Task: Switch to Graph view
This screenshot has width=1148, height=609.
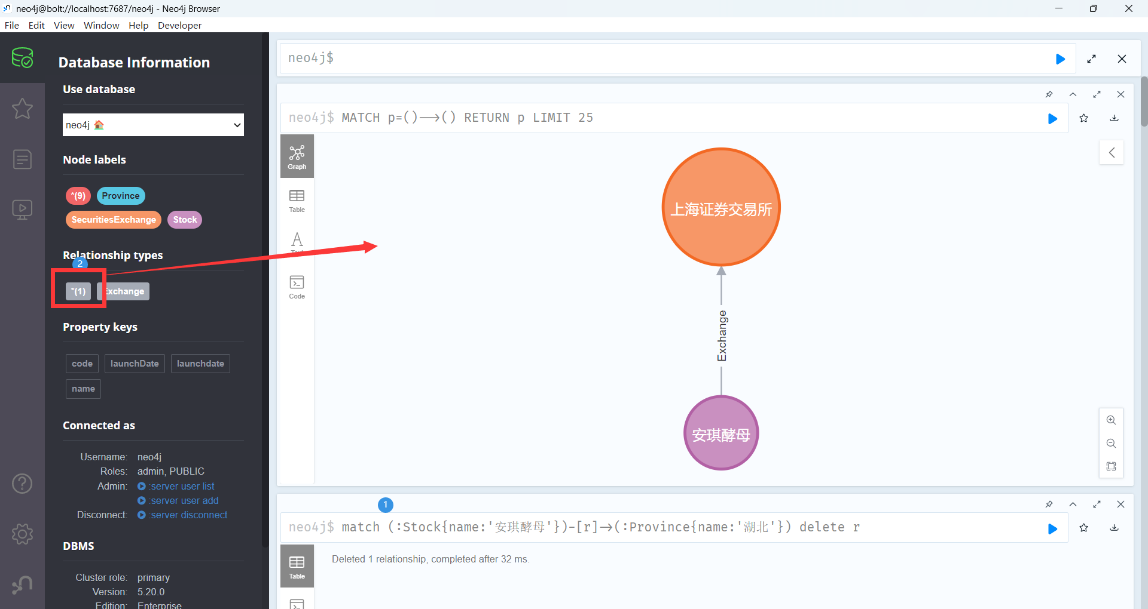Action: pyautogui.click(x=297, y=156)
